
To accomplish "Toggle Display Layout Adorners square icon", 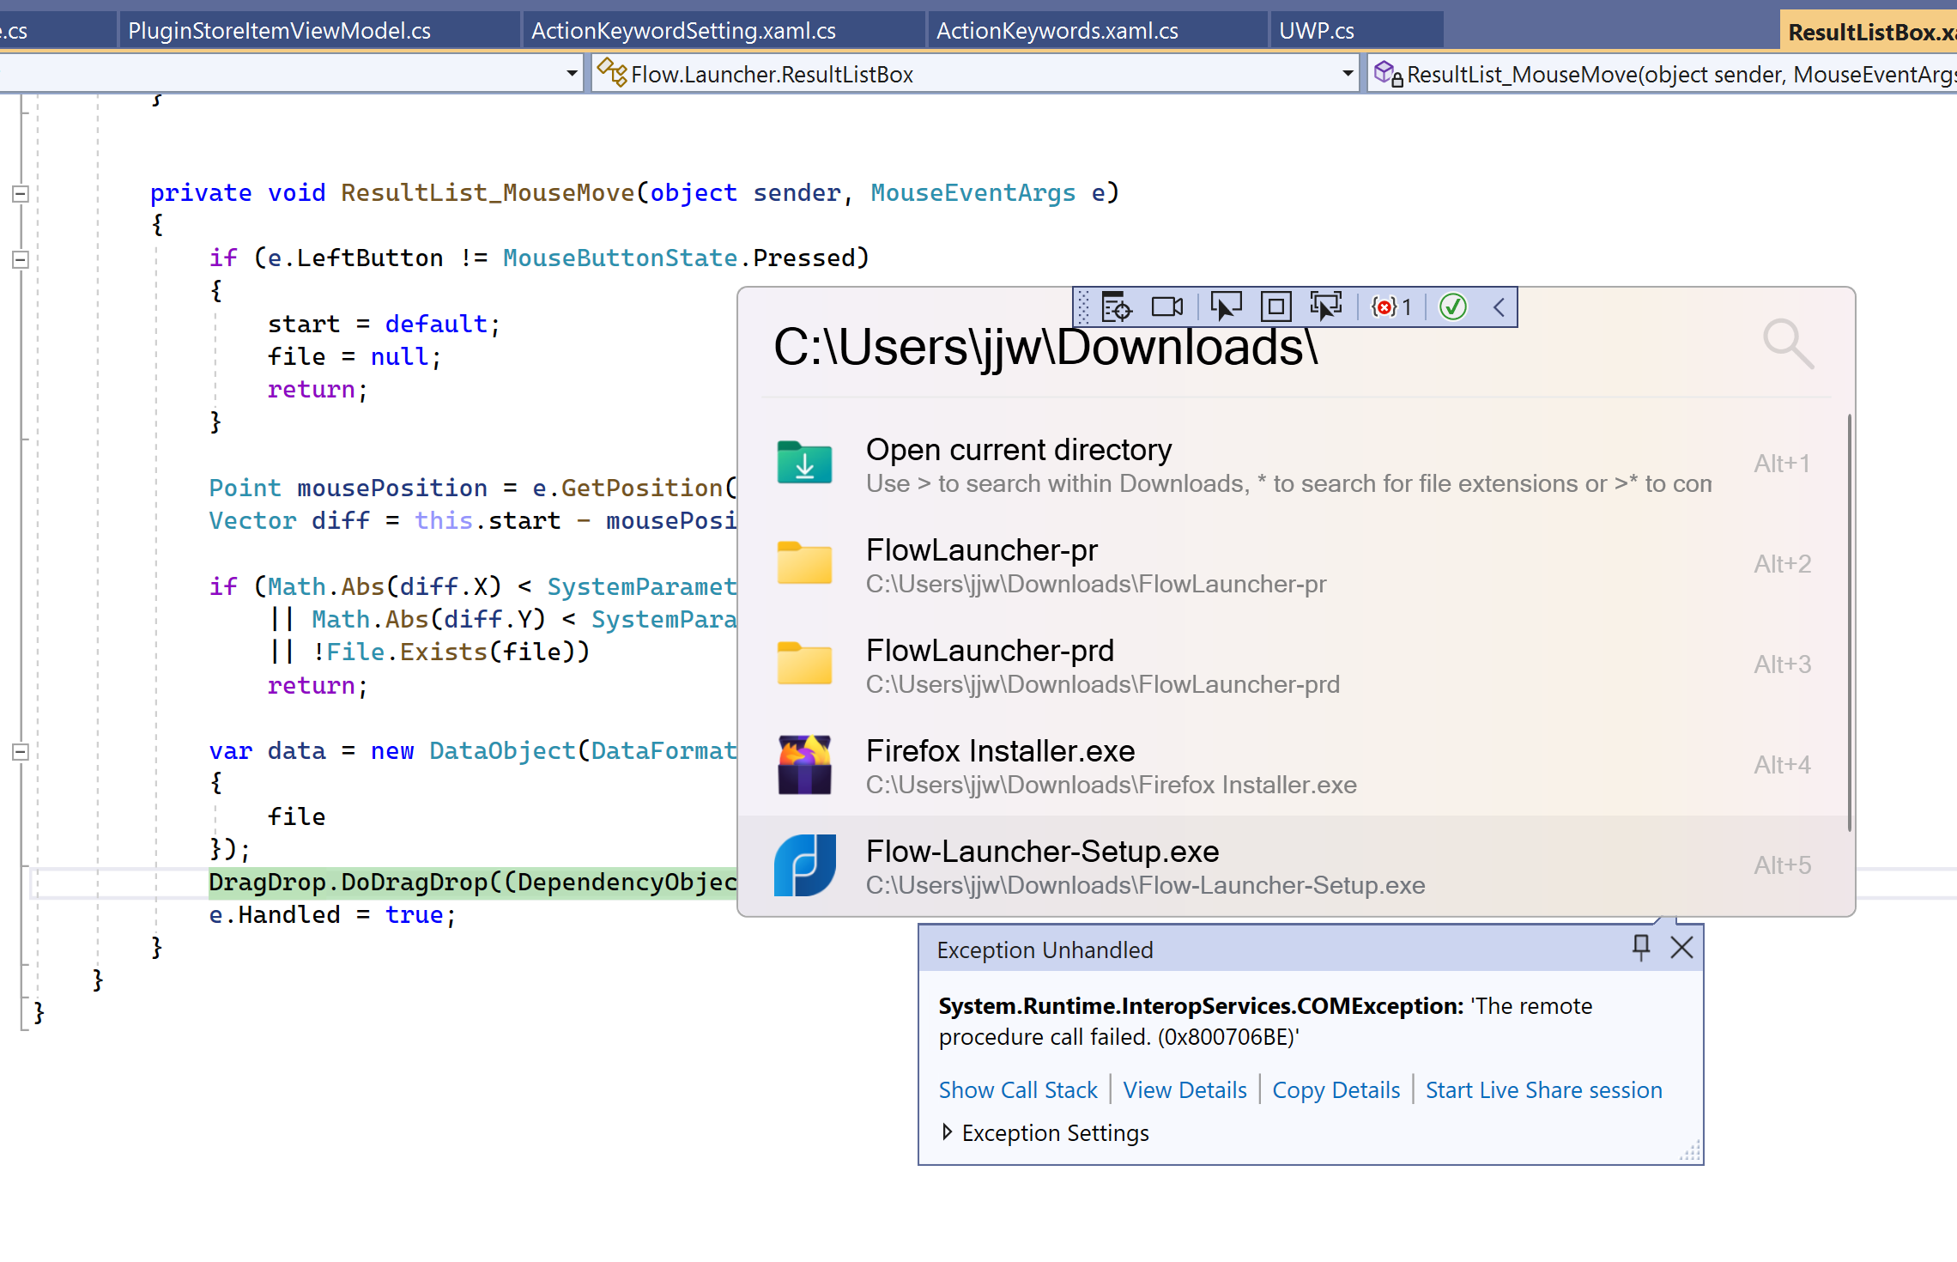I will [x=1275, y=307].
